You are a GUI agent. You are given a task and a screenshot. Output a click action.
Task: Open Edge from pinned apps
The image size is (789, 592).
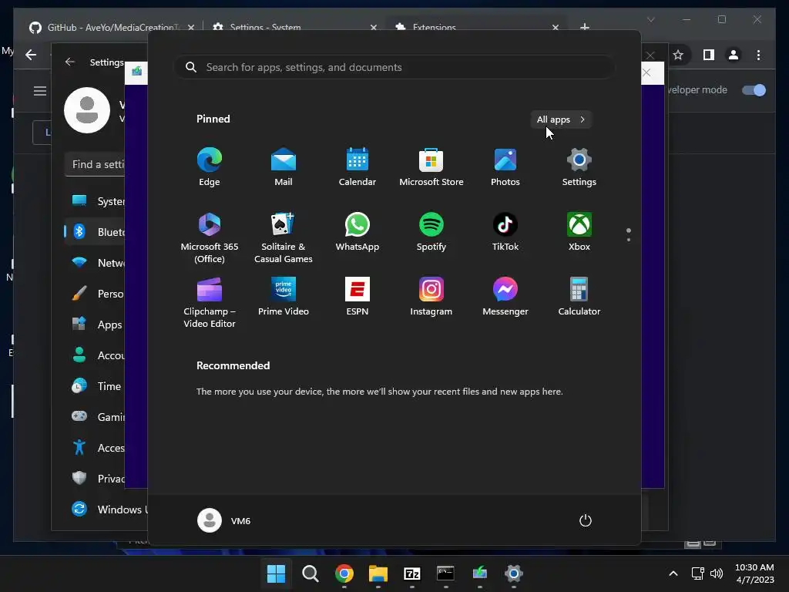click(210, 167)
